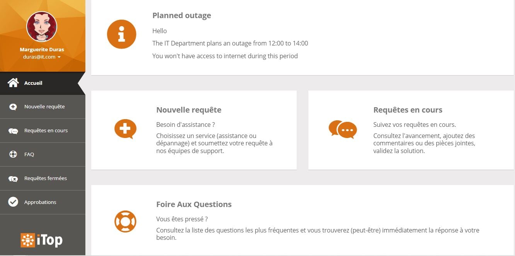This screenshot has height=256, width=515.
Task: Open the FAQ sidebar menu entry
Action: click(29, 154)
